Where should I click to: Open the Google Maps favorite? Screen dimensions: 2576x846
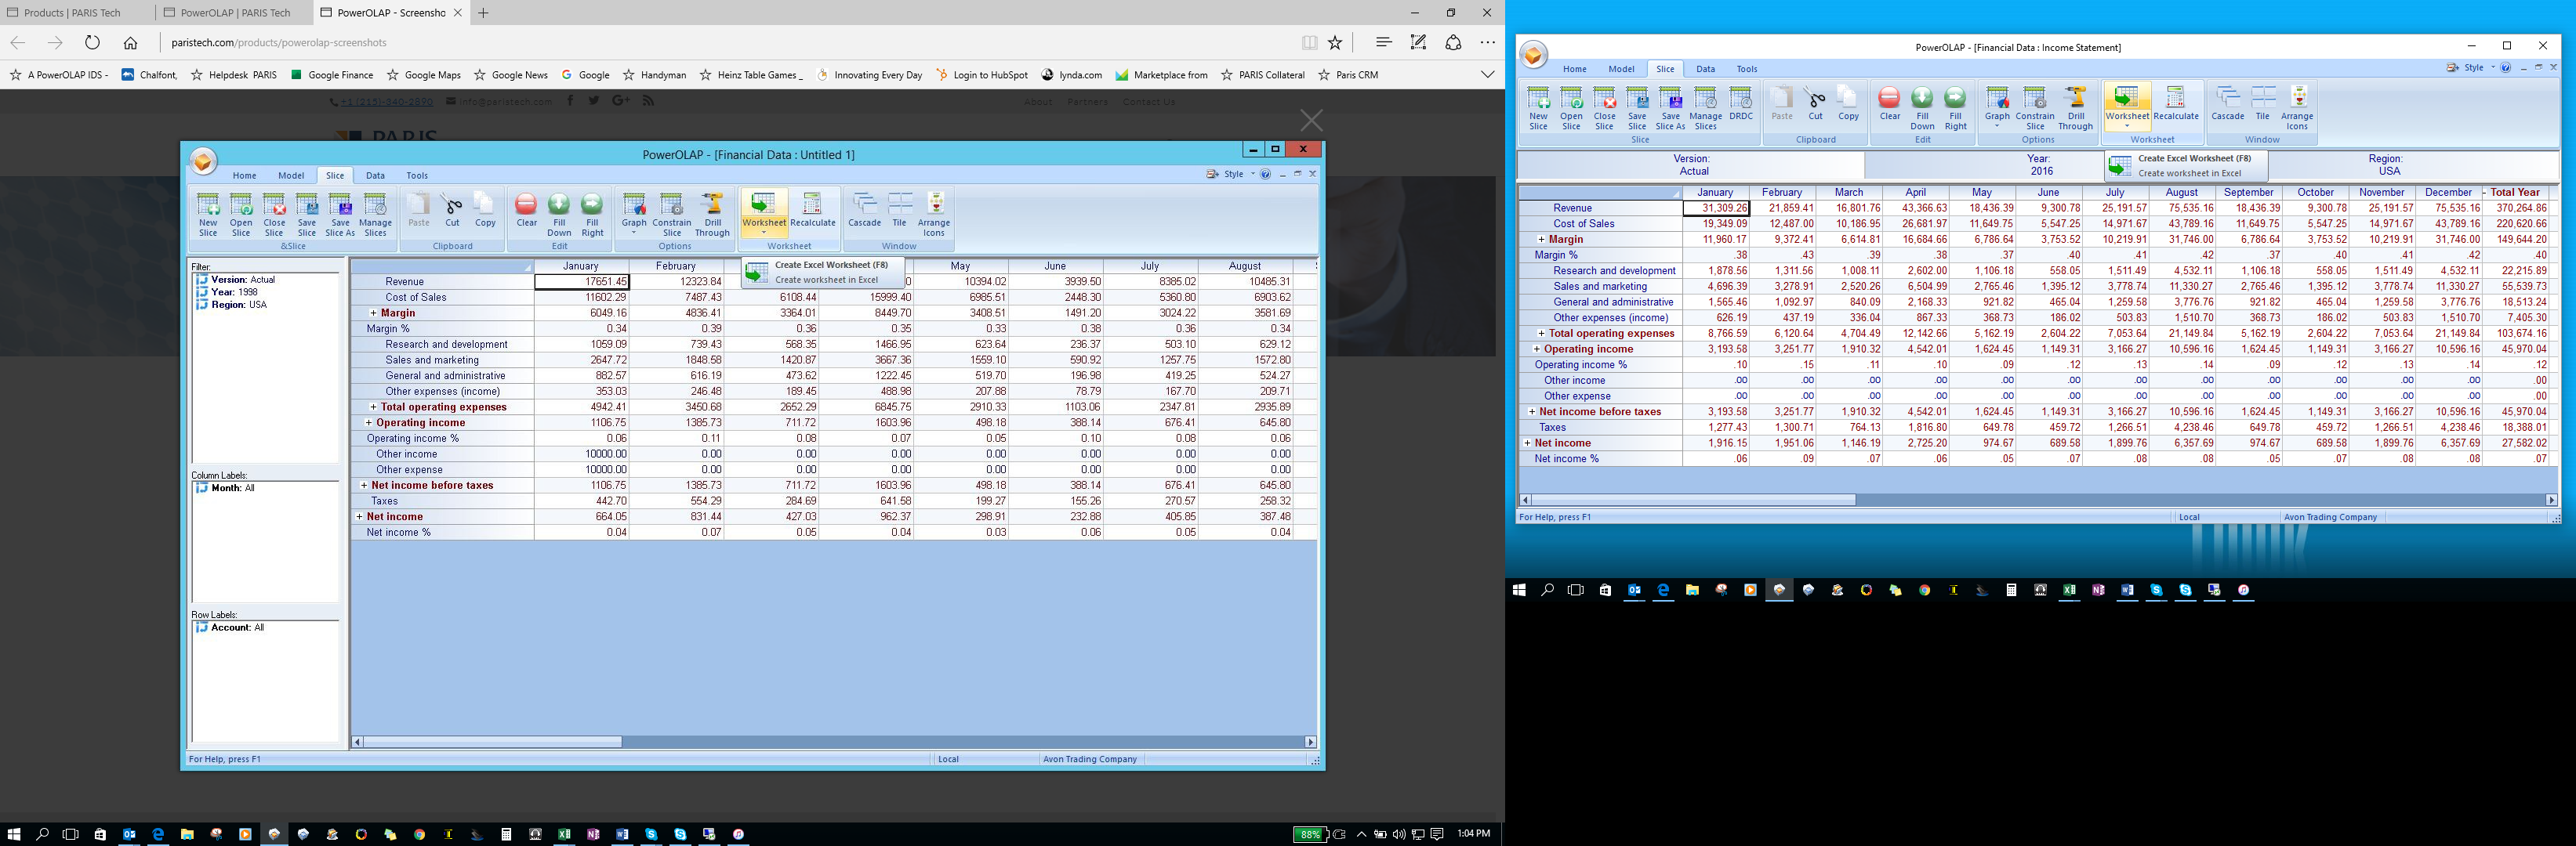pos(424,75)
